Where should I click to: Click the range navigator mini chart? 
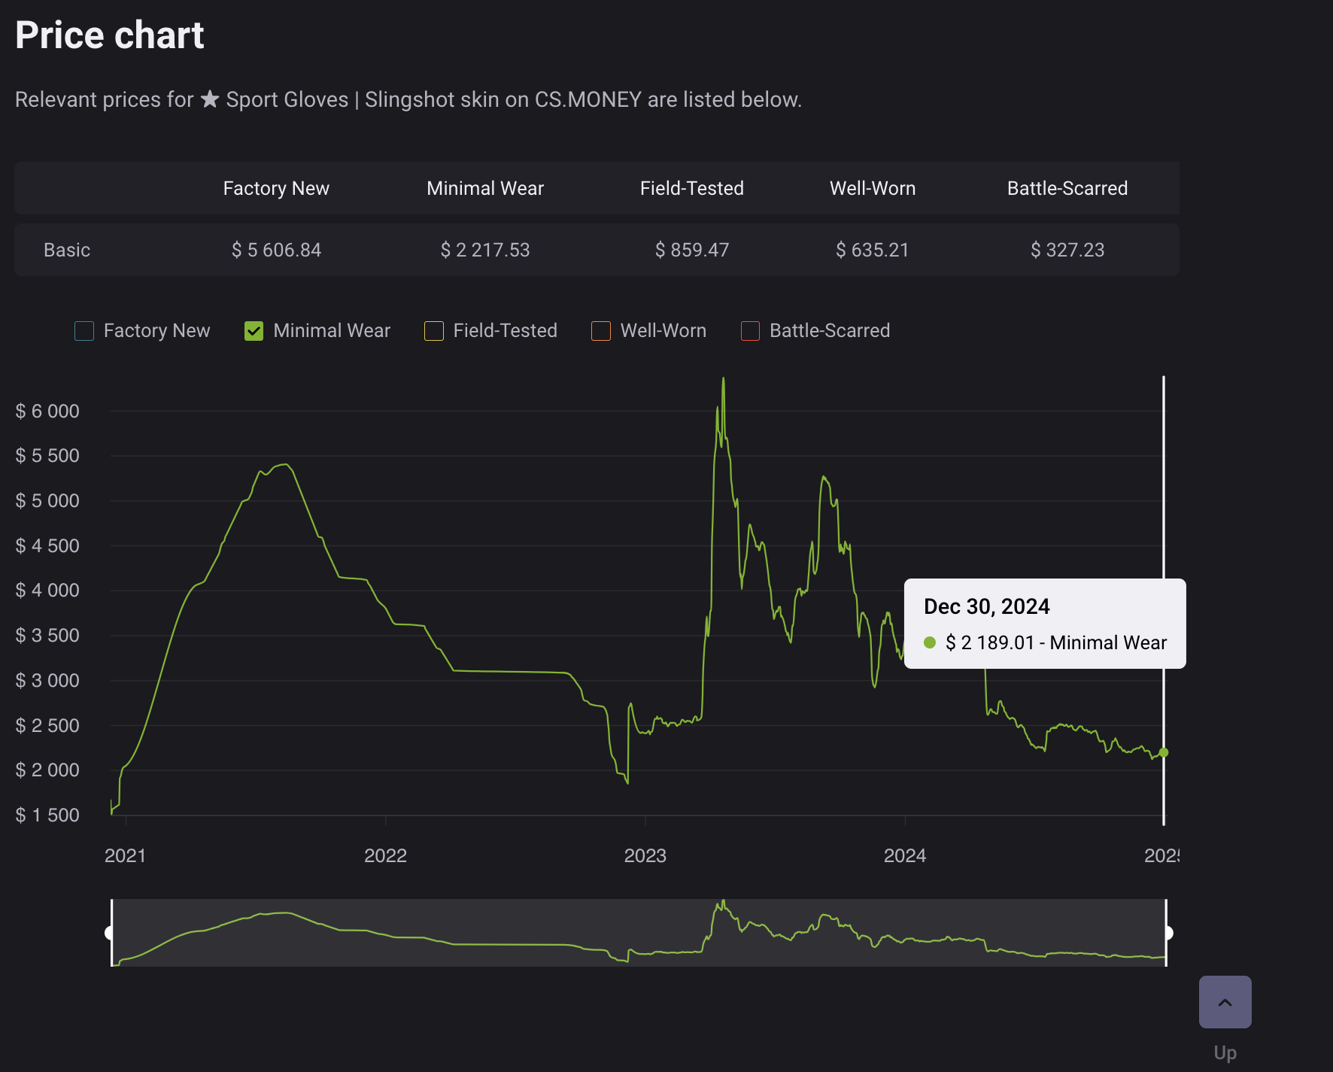click(x=638, y=933)
